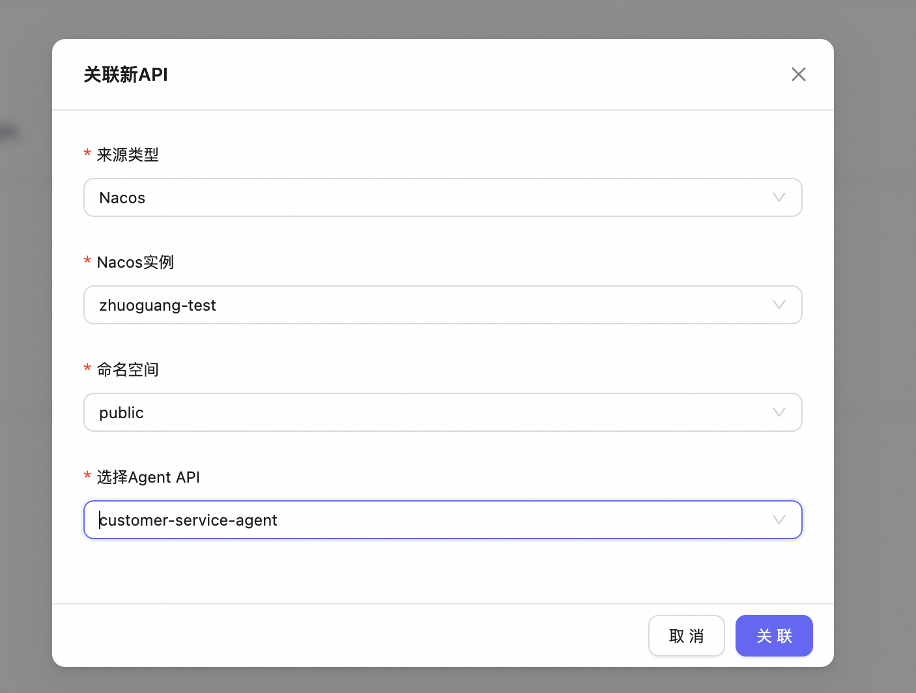916x693 pixels.
Task: Click the 关联新API dialog title text
Action: pos(126,75)
